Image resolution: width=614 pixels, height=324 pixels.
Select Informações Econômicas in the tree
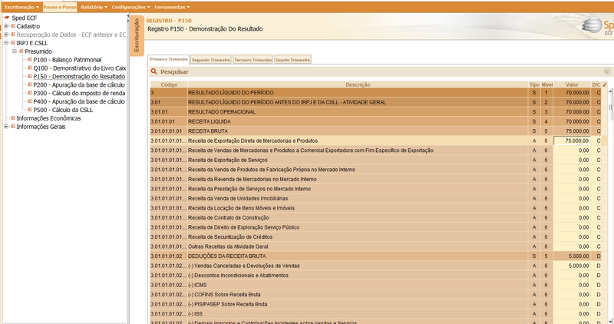(48, 118)
